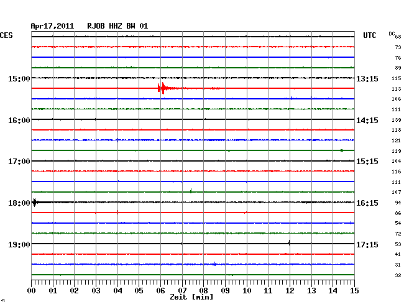Select the 16:15 UTC time label

[x=367, y=203]
